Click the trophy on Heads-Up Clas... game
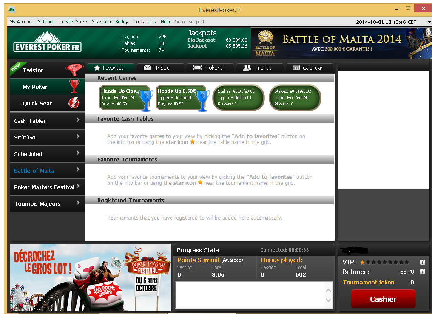This screenshot has width=432, height=314. click(146, 100)
